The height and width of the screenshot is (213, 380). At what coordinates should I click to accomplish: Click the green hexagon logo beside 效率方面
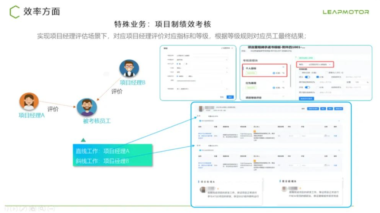click(x=14, y=12)
